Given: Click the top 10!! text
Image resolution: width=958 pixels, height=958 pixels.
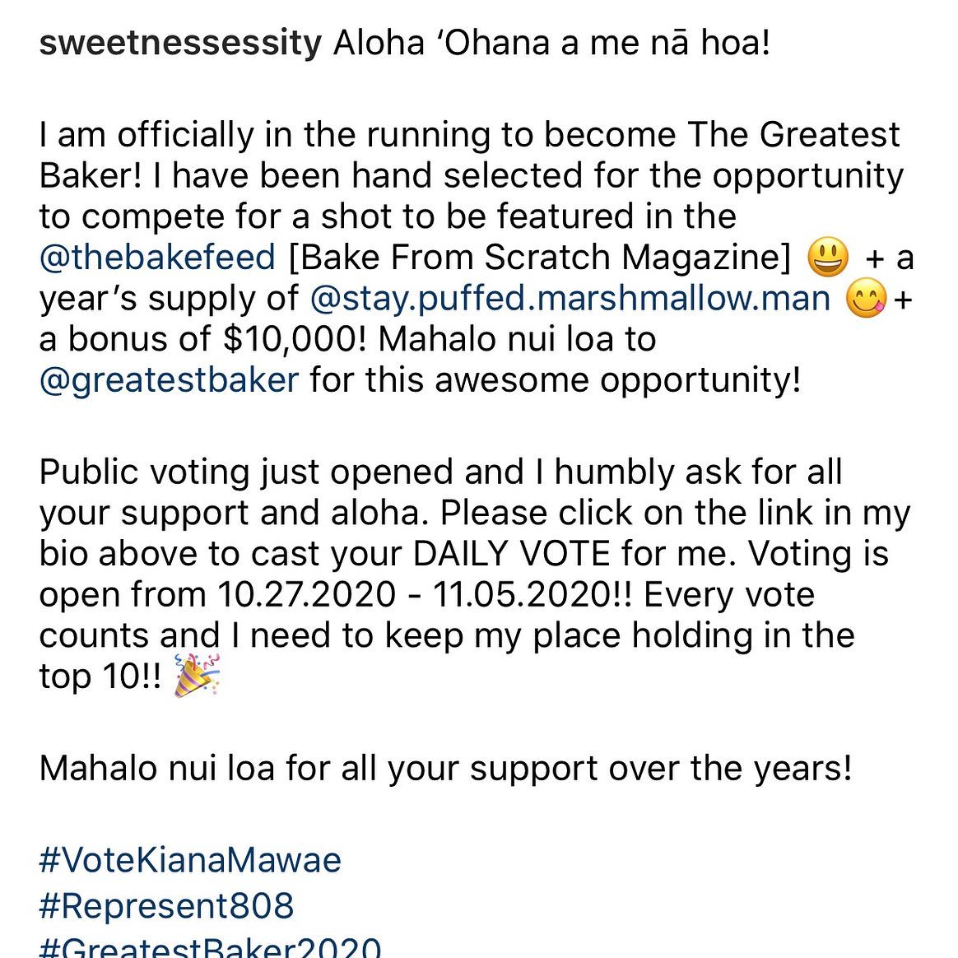Looking at the screenshot, I should (100, 677).
